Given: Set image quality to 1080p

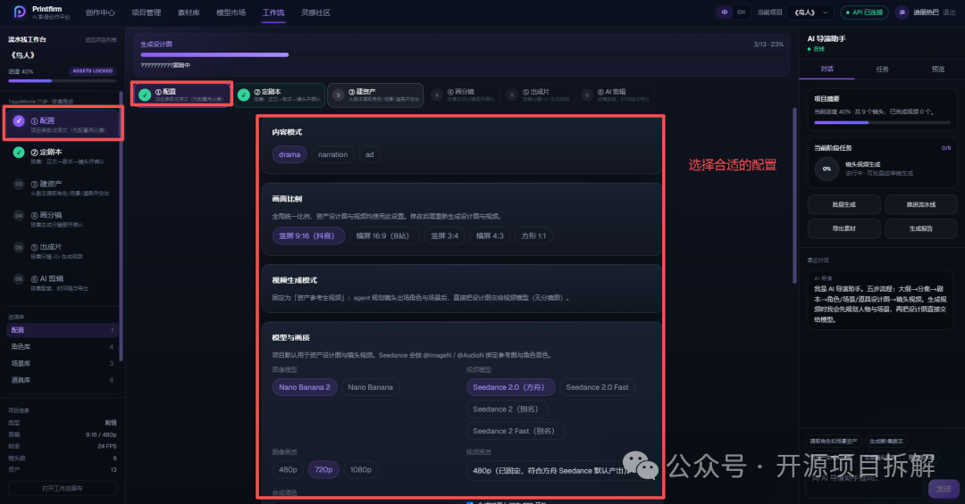Looking at the screenshot, I should (x=361, y=469).
